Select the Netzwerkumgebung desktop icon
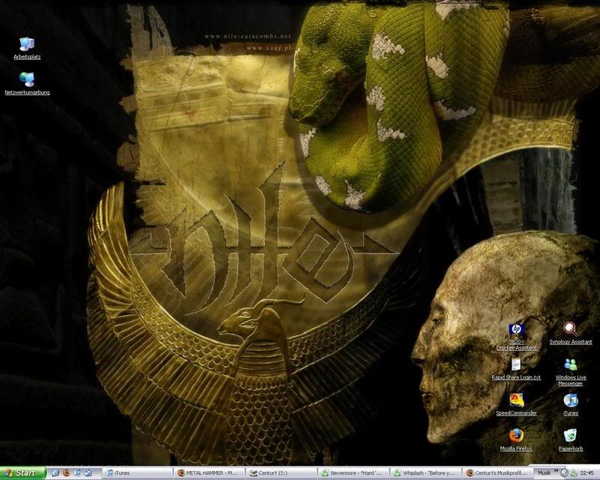Screen dimensions: 600x480 (x=27, y=83)
